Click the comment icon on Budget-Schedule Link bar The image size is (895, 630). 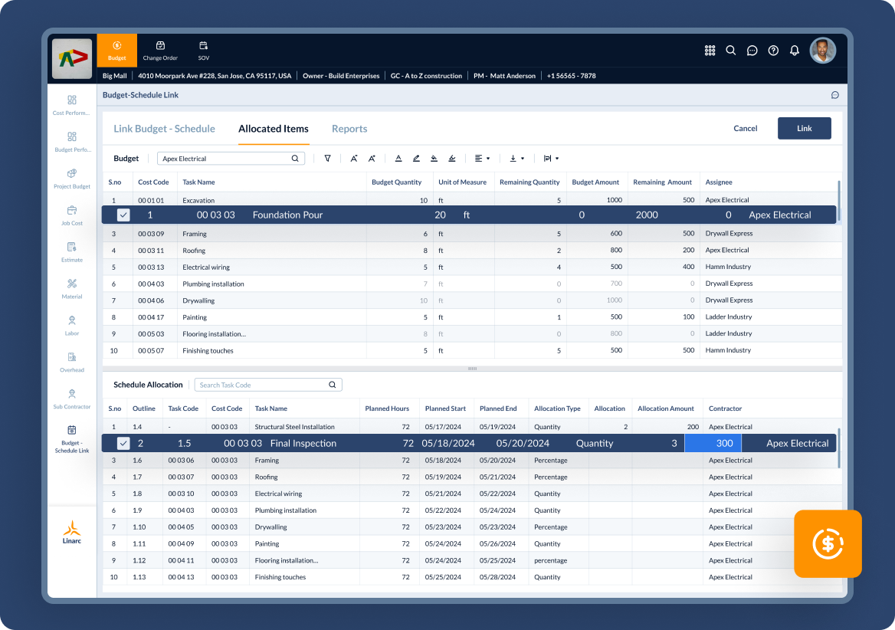pyautogui.click(x=834, y=95)
